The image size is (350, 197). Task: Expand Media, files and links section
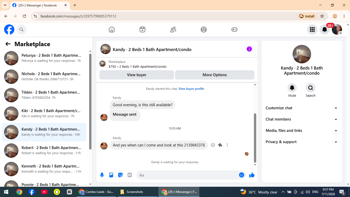point(302,131)
